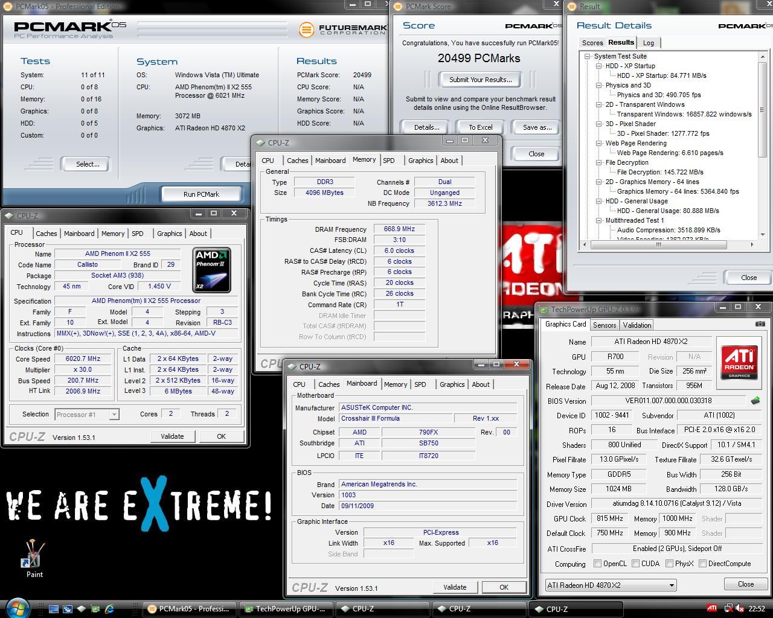Click the Select button under Tests
The height and width of the screenshot is (618, 773).
(x=88, y=164)
